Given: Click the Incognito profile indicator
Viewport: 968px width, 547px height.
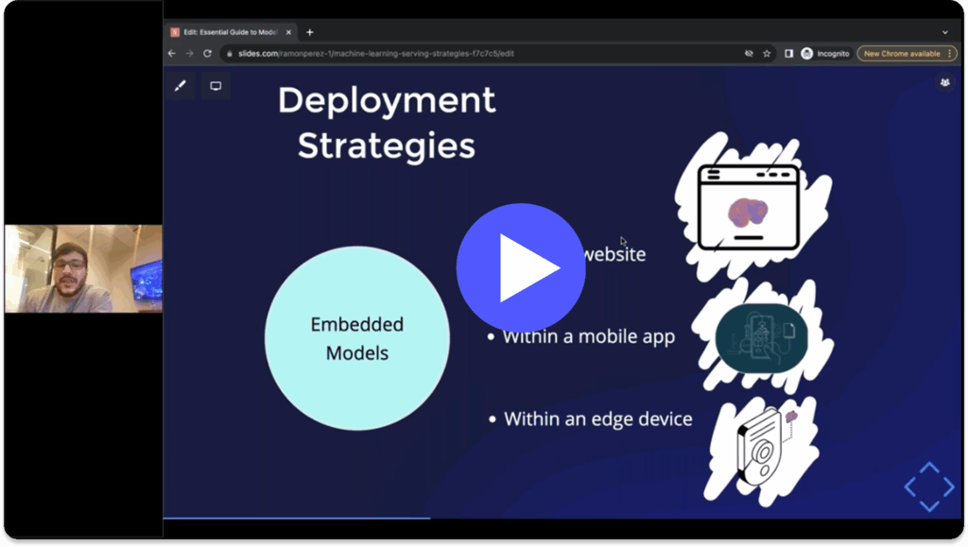Looking at the screenshot, I should [825, 54].
